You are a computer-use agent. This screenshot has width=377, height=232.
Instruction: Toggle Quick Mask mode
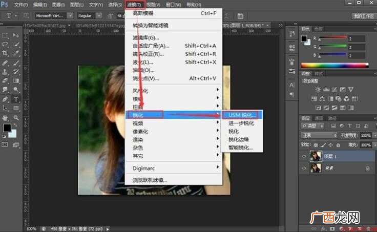5,145
